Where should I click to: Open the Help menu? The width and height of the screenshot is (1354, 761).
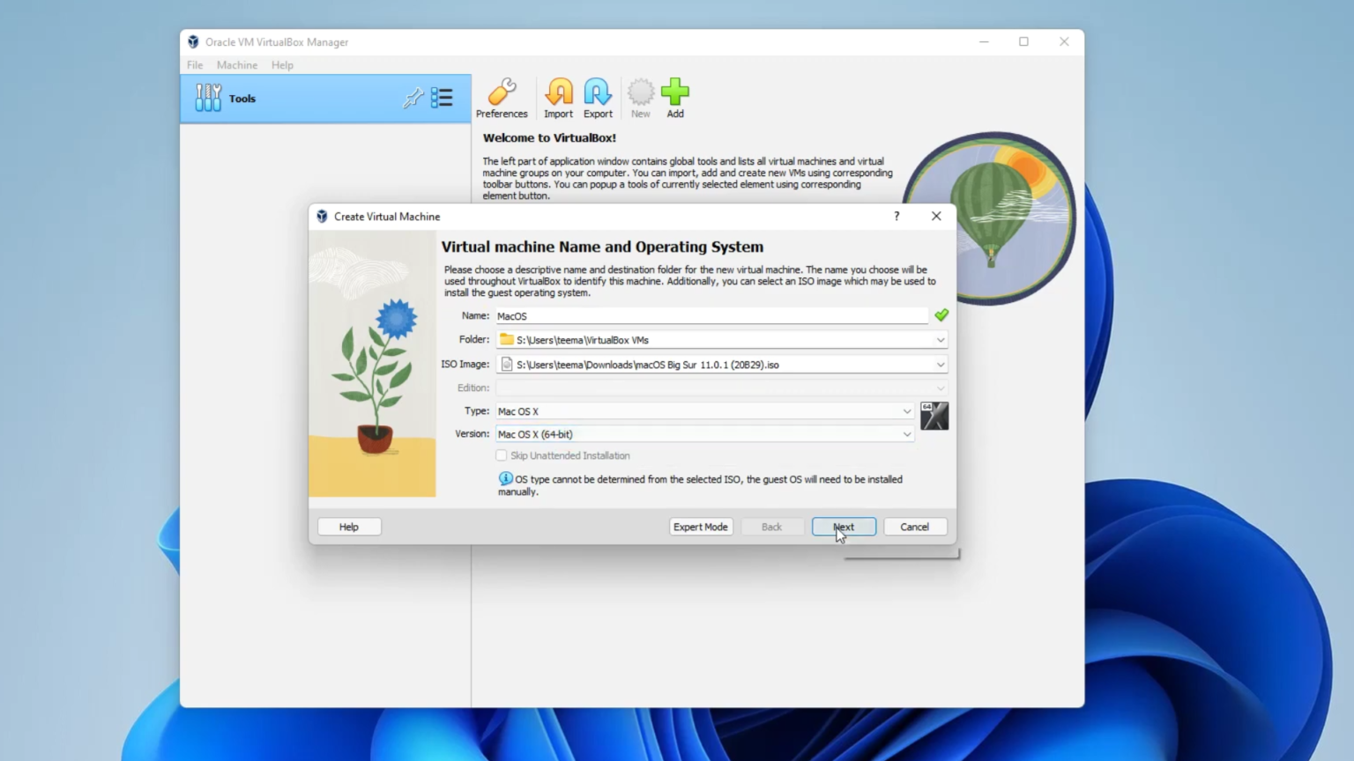point(282,64)
